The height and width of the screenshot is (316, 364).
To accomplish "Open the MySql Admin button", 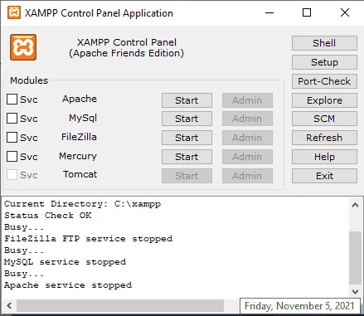I will click(x=247, y=119).
